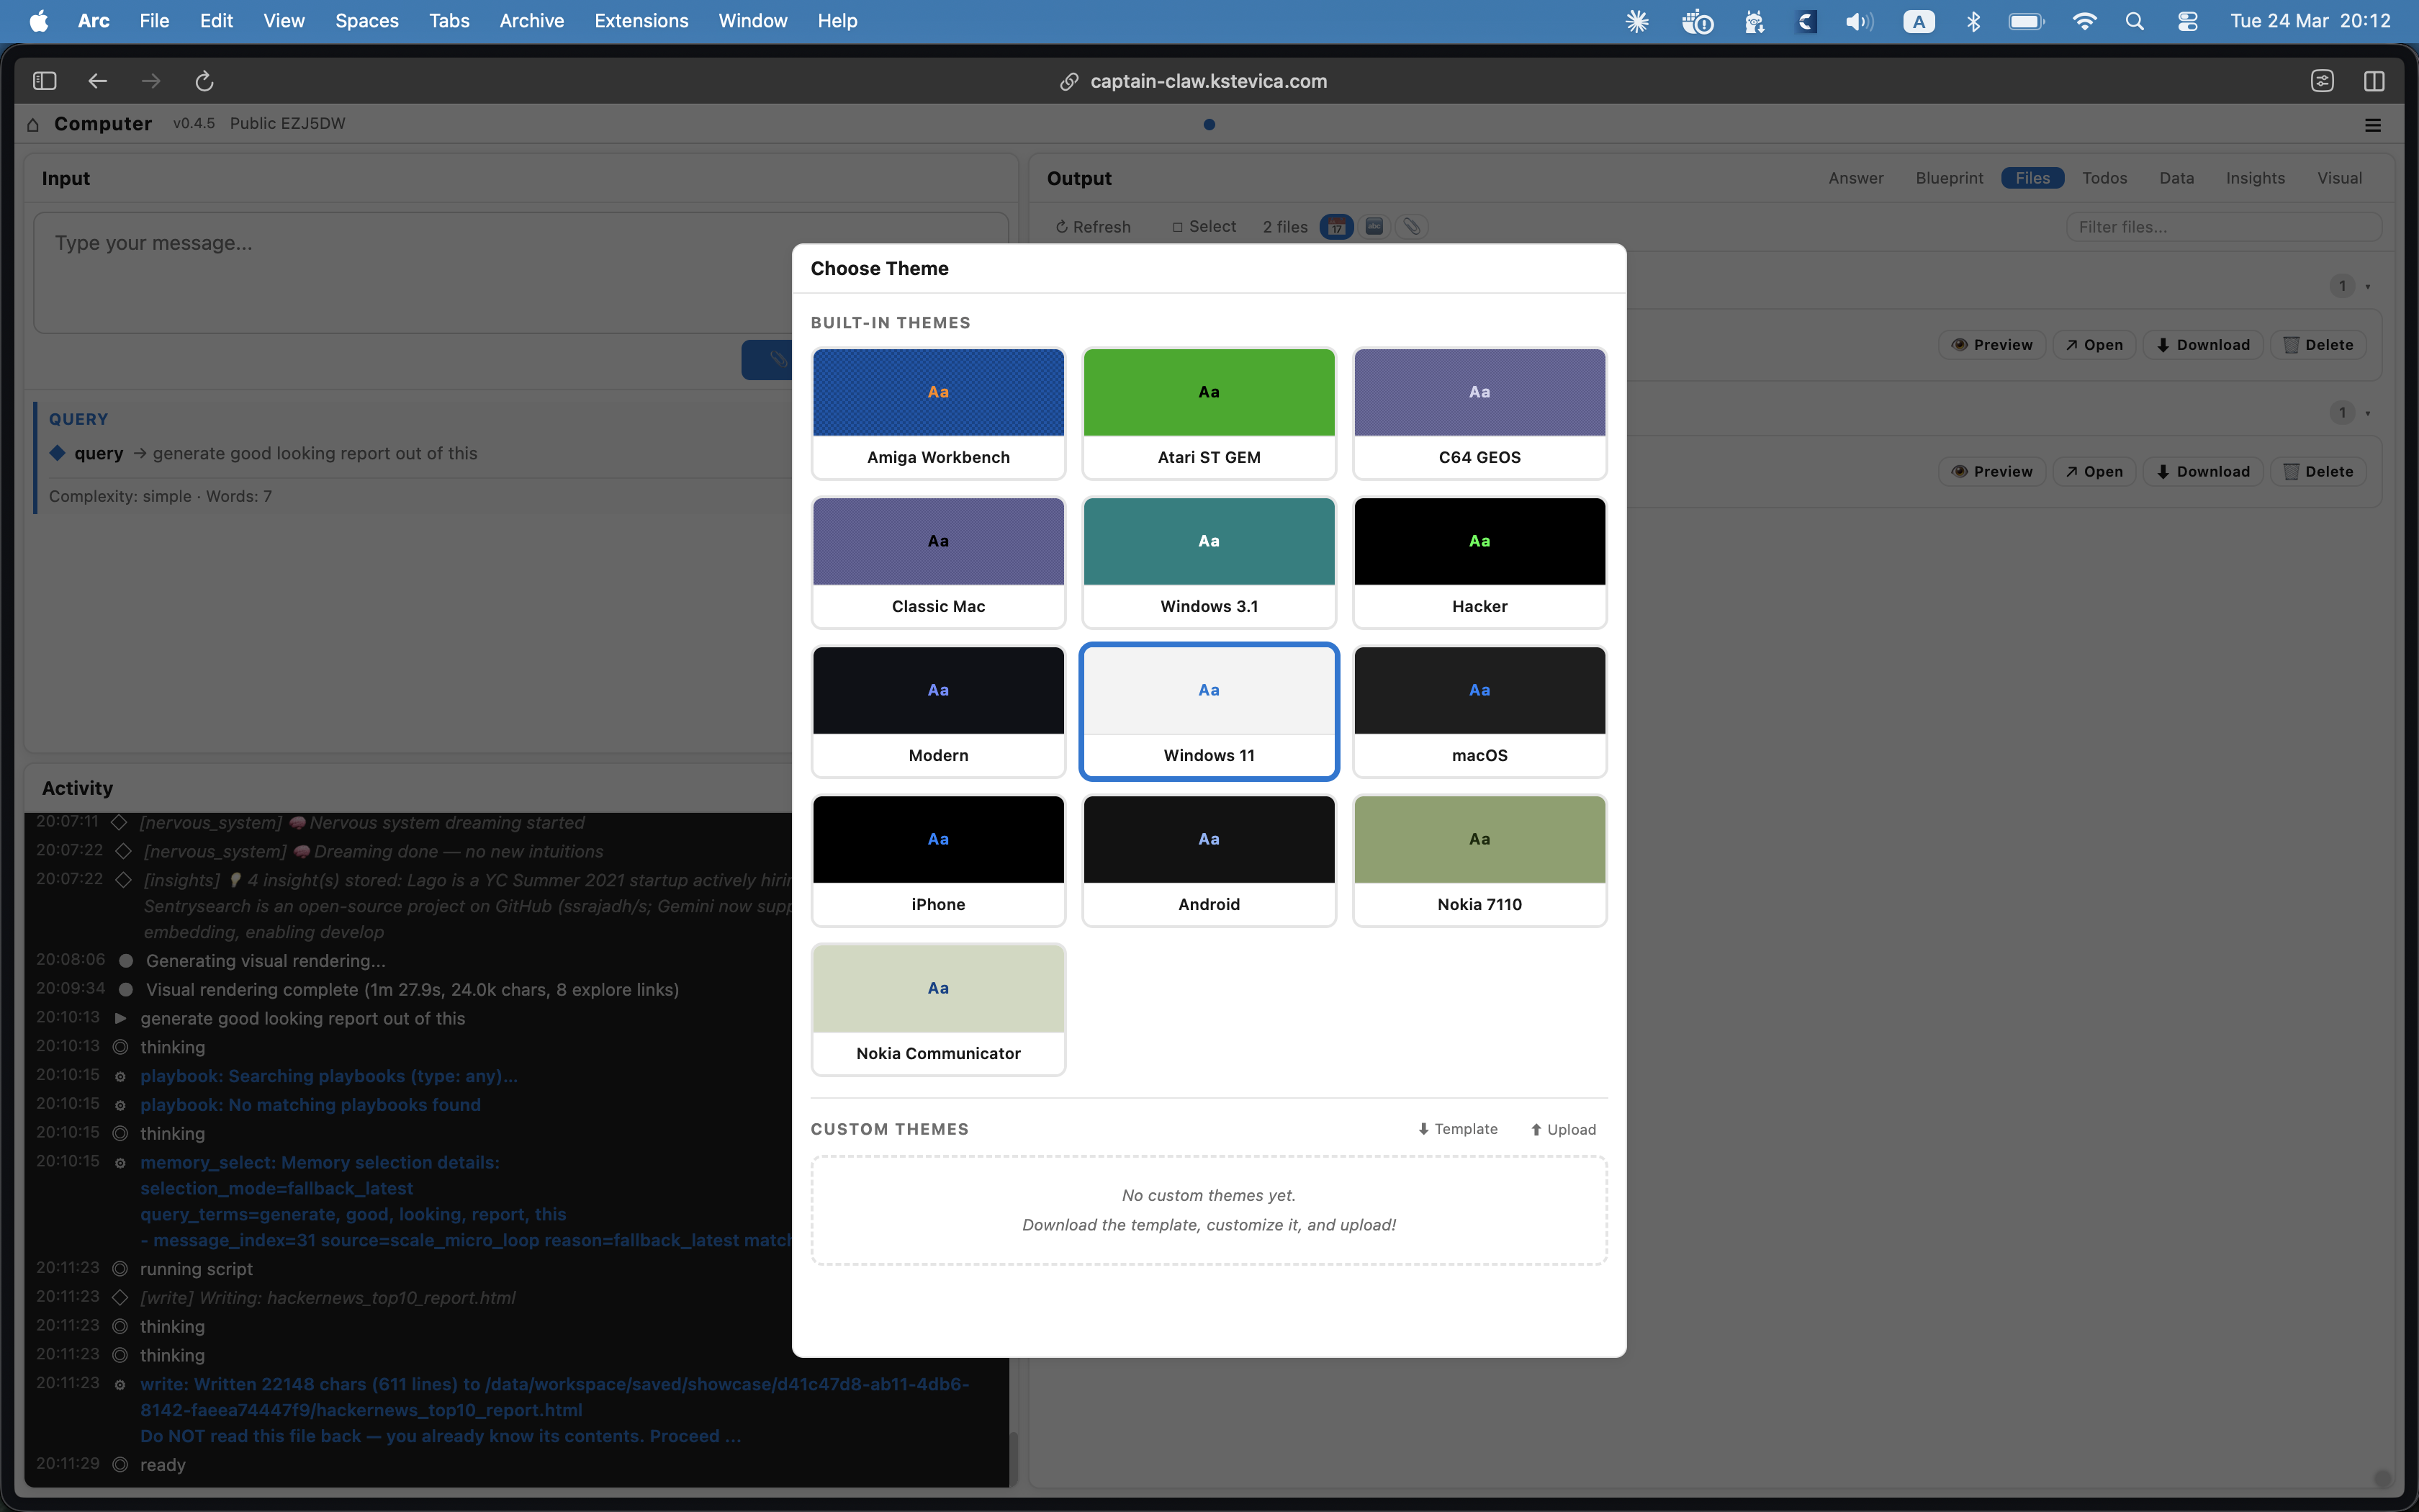The width and height of the screenshot is (2419, 1512).
Task: Open split view with the split icon
Action: [2374, 81]
